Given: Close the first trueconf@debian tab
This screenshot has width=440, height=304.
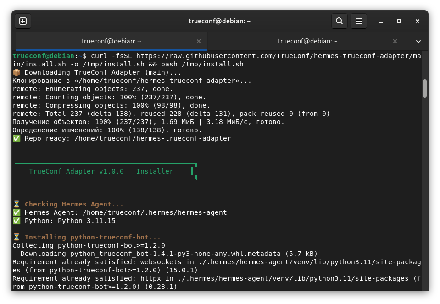Looking at the screenshot, I should pos(199,41).
